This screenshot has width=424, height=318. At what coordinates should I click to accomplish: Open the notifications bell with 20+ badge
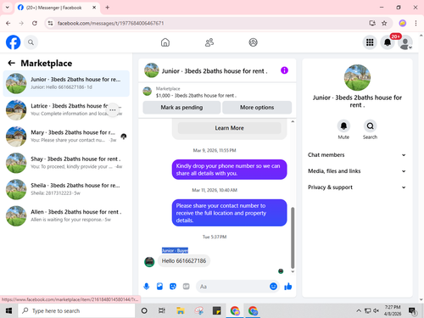point(388,42)
